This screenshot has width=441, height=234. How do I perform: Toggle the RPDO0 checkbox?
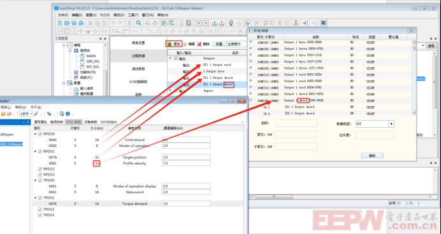coord(40,134)
